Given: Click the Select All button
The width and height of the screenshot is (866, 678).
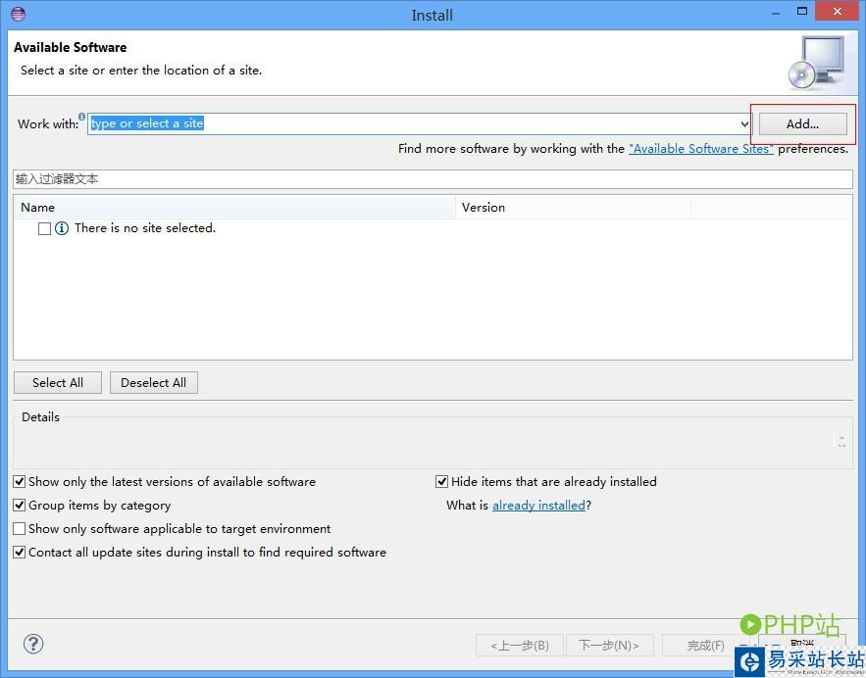Looking at the screenshot, I should tap(58, 382).
